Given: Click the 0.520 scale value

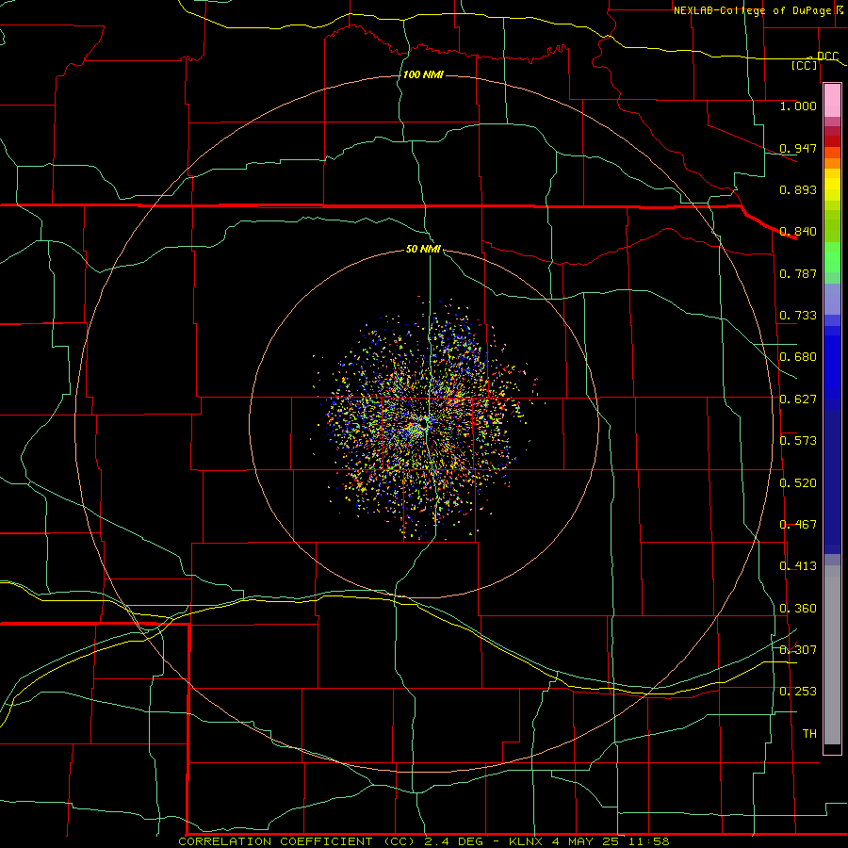Looking at the screenshot, I should point(798,483).
